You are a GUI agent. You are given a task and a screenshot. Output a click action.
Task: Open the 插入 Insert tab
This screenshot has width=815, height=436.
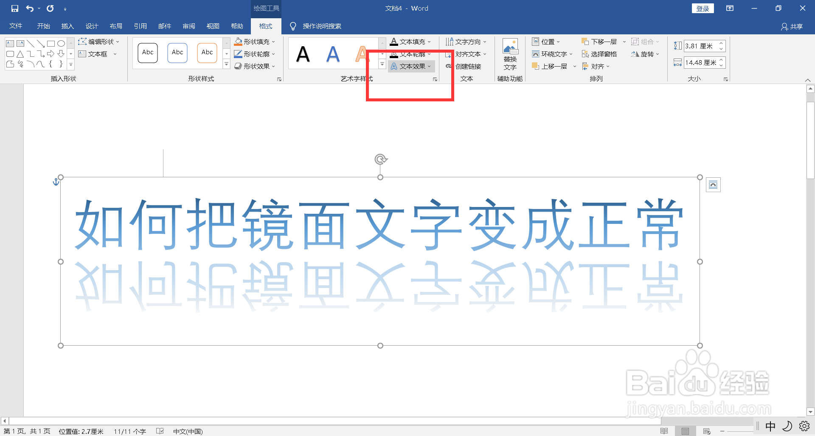tap(67, 26)
